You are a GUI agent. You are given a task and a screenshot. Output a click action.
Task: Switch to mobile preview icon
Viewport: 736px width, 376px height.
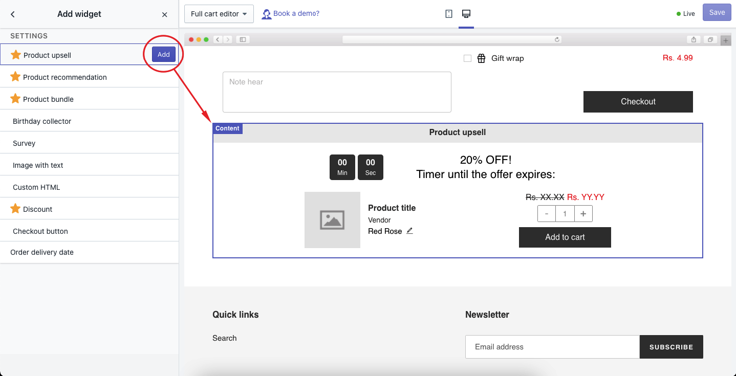(x=449, y=14)
